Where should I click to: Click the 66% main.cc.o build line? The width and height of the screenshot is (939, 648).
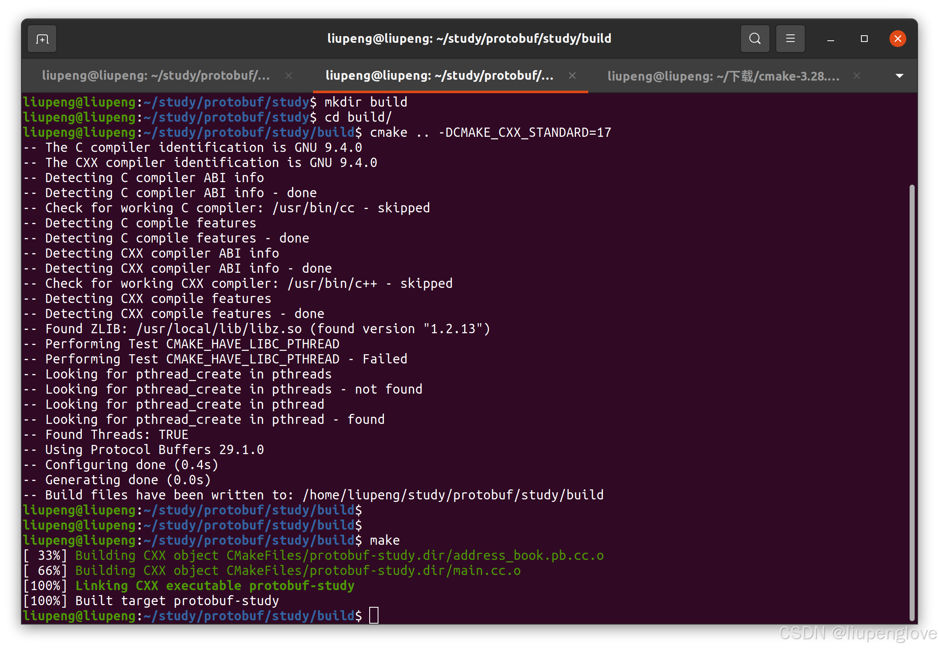point(272,570)
